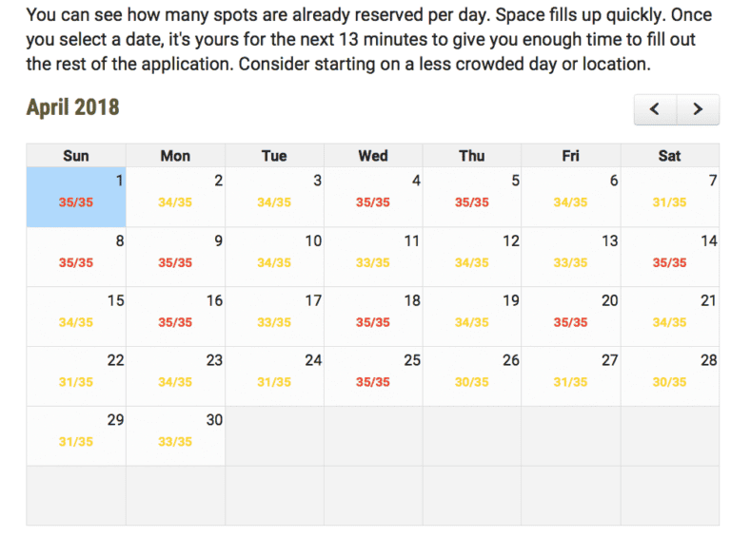This screenshot has width=731, height=537.
Task: Choose April 10 with 34/35 reserved
Action: pyautogui.click(x=274, y=257)
